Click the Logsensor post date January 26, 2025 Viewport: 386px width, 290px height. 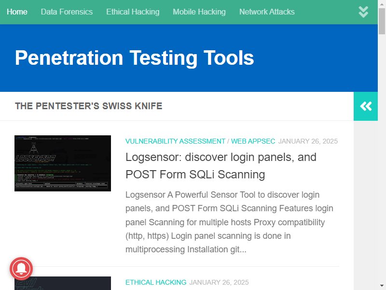pyautogui.click(x=308, y=141)
